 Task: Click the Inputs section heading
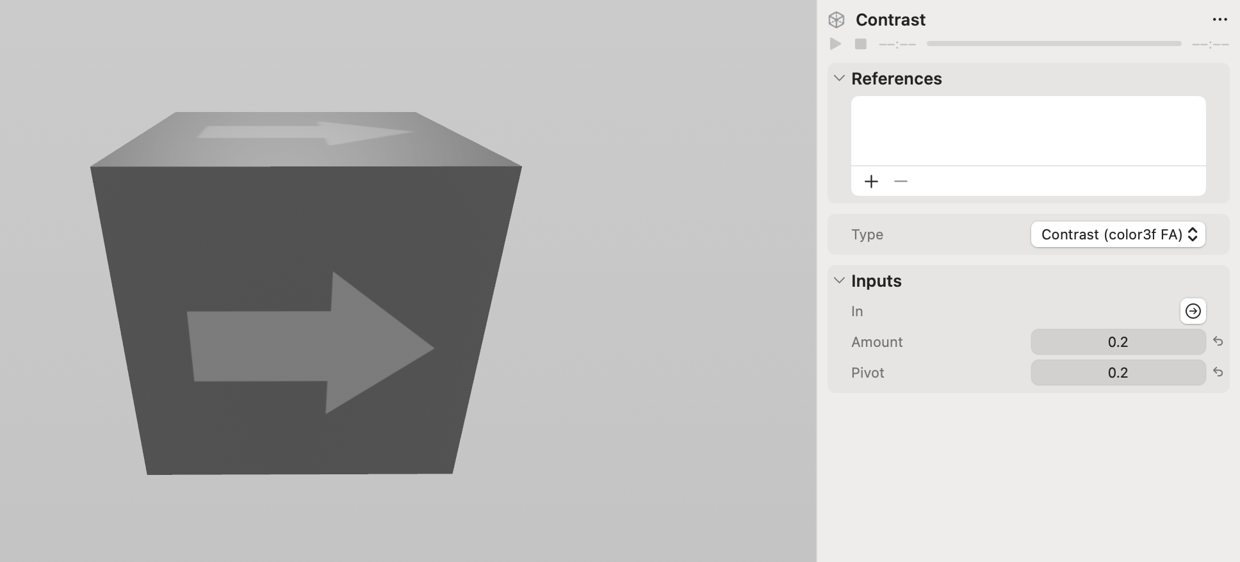pyautogui.click(x=876, y=281)
